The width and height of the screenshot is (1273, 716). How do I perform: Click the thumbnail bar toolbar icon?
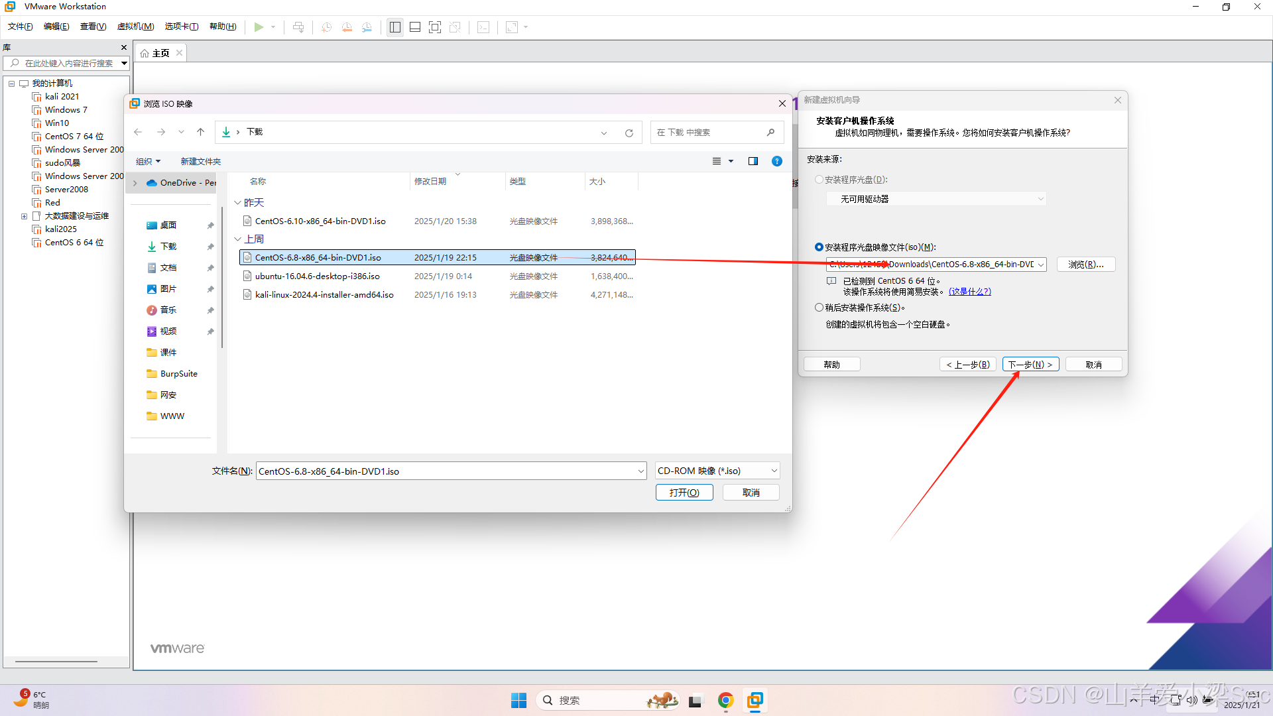(x=415, y=27)
